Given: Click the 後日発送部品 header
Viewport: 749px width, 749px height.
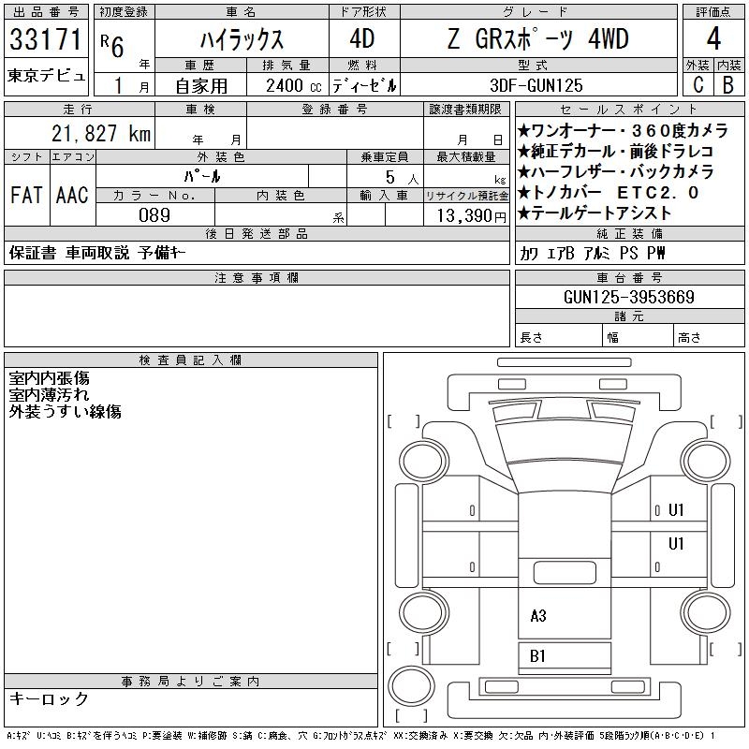Looking at the screenshot, I should 257,234.
